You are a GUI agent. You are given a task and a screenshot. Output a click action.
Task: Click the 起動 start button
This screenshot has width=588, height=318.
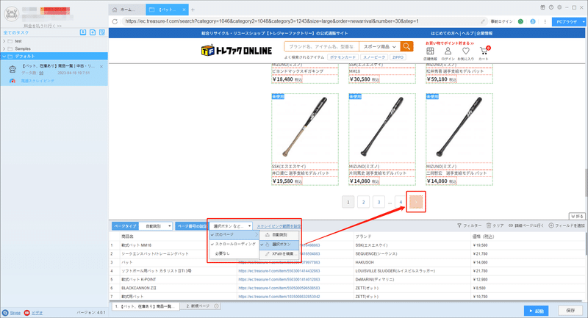coord(537,311)
